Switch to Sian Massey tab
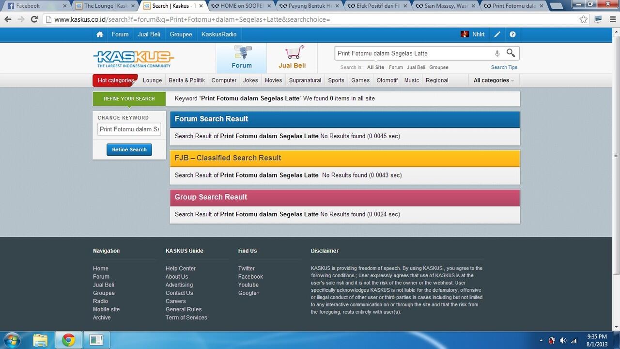This screenshot has width=620, height=349. [x=446, y=6]
